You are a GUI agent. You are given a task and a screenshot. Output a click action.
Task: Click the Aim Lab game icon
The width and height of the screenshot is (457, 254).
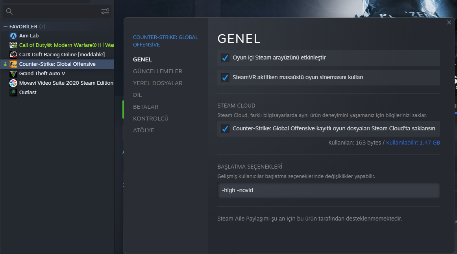pos(13,36)
